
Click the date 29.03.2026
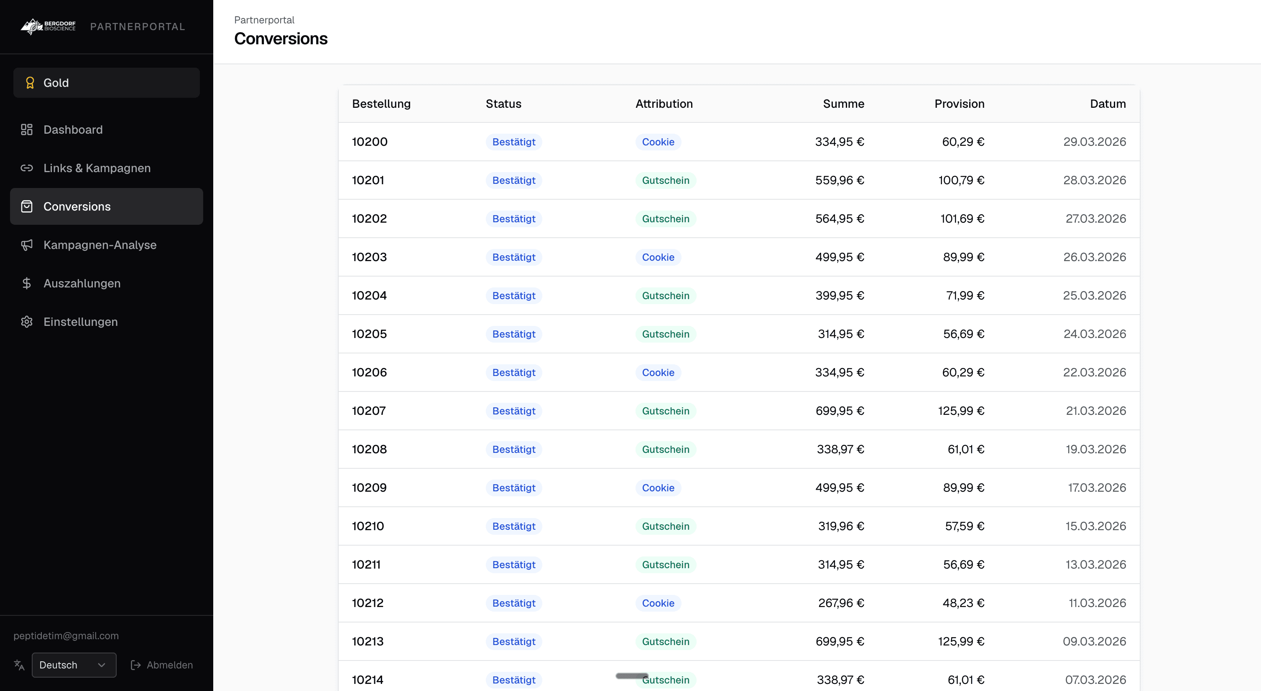pos(1094,142)
